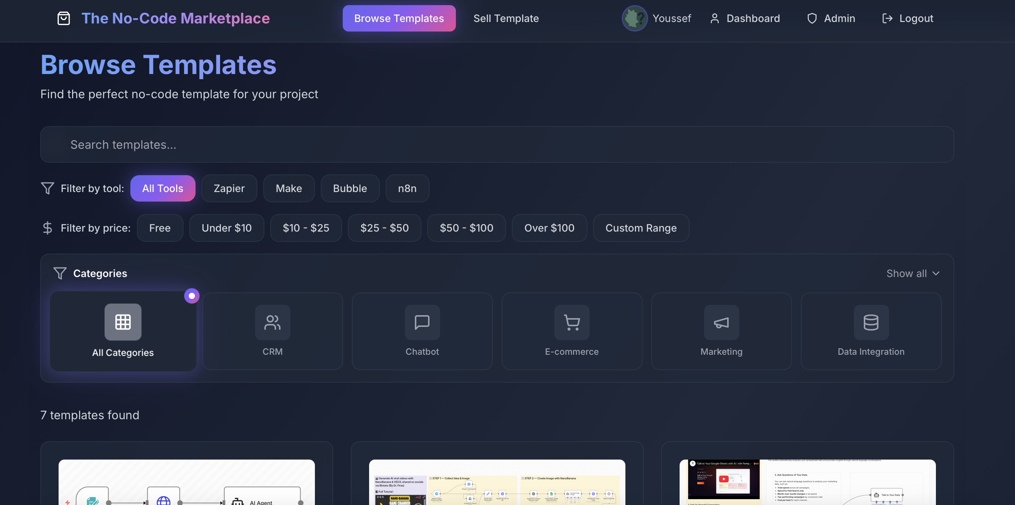
Task: Click the All Categories grid icon
Action: [123, 322]
